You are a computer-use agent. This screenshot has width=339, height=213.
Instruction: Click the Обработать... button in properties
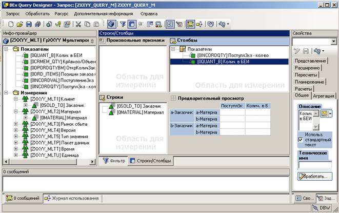click(x=315, y=177)
